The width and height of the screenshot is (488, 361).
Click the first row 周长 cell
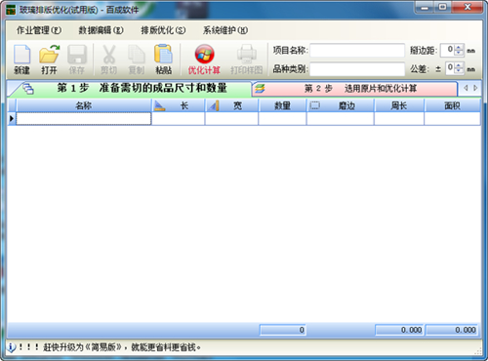(x=399, y=119)
